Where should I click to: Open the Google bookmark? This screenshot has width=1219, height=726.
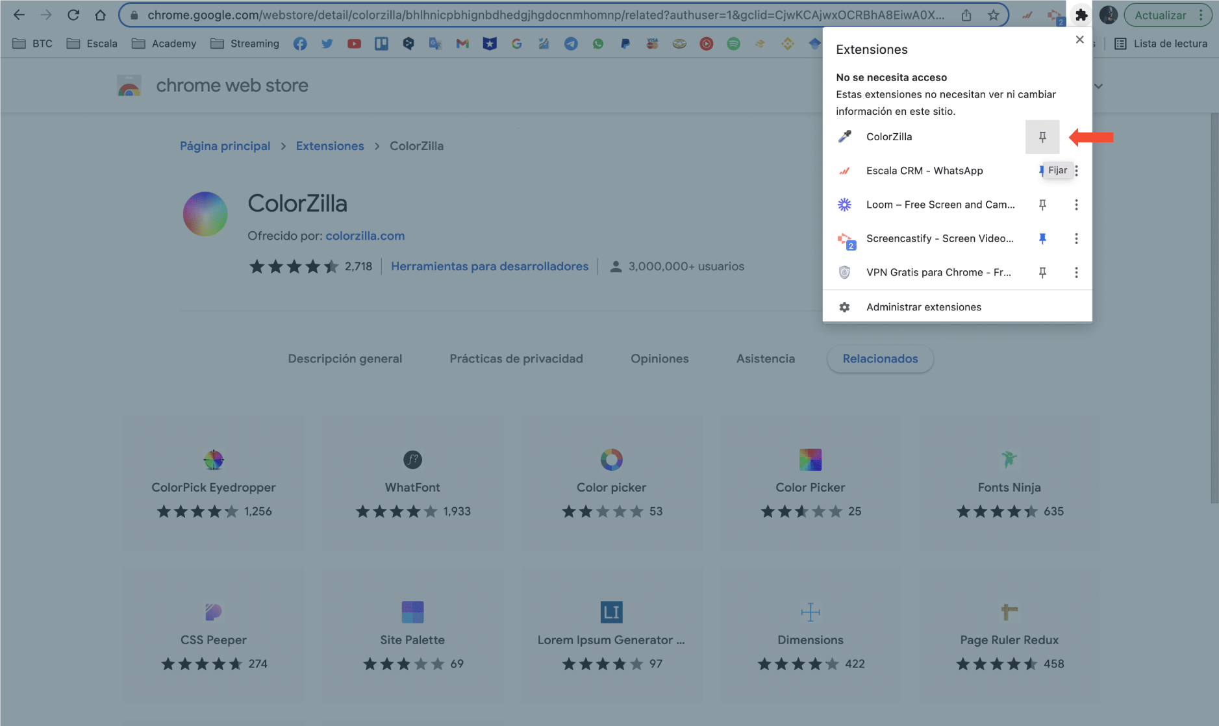pos(516,44)
